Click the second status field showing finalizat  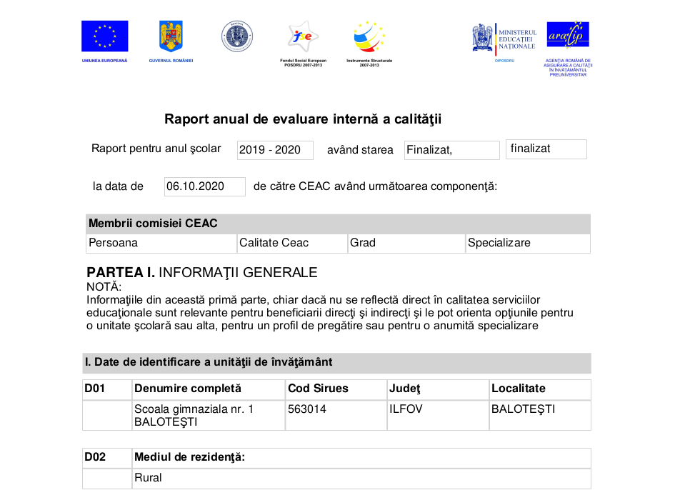click(546, 149)
